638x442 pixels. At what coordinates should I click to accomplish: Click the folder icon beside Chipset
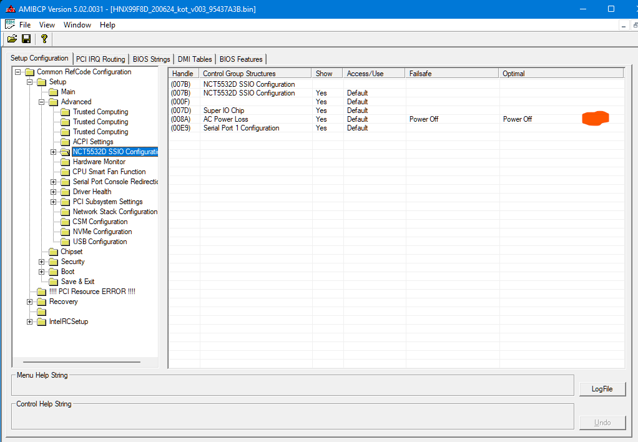pyautogui.click(x=53, y=252)
